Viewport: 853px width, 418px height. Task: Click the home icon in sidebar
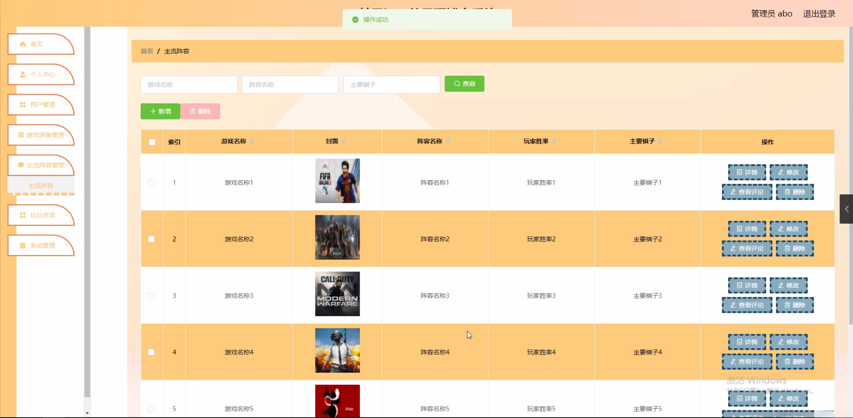coord(23,44)
